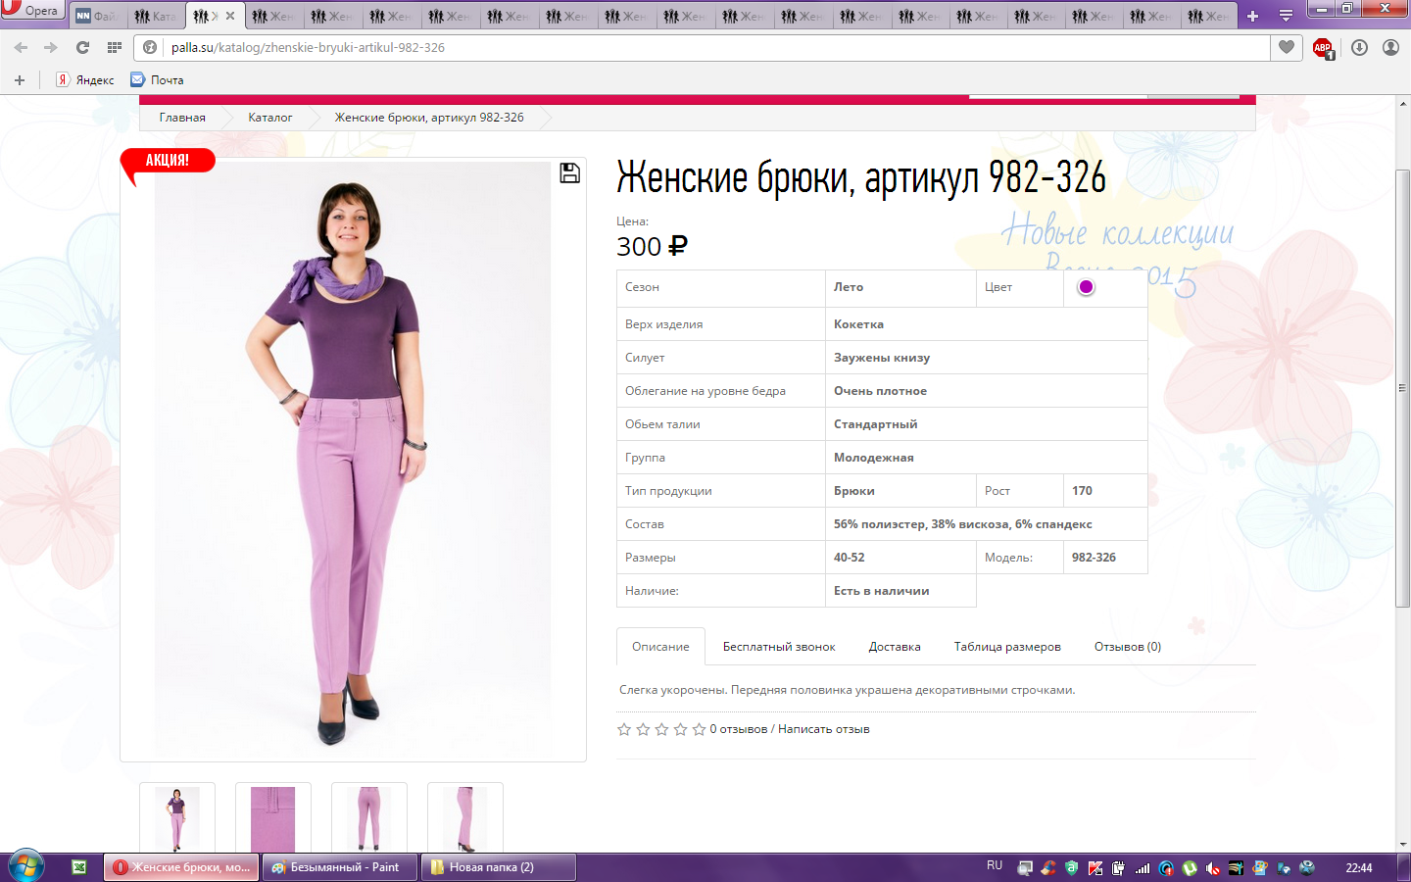The image size is (1411, 882).
Task: Open the Windows Start menu
Action: click(26, 866)
